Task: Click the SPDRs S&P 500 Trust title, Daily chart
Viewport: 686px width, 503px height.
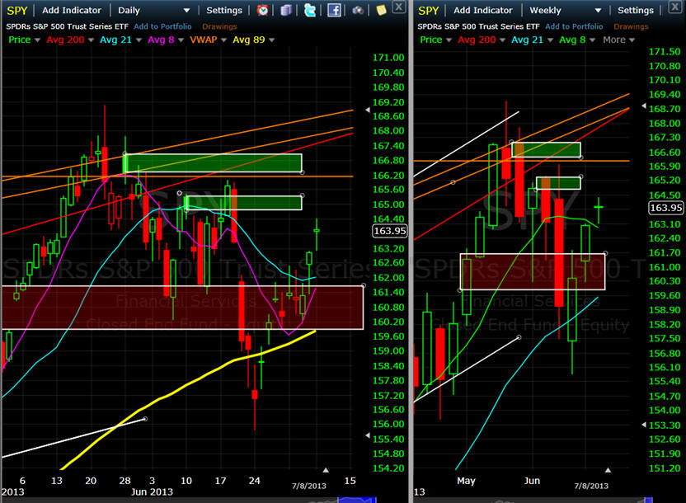Action: coord(67,26)
